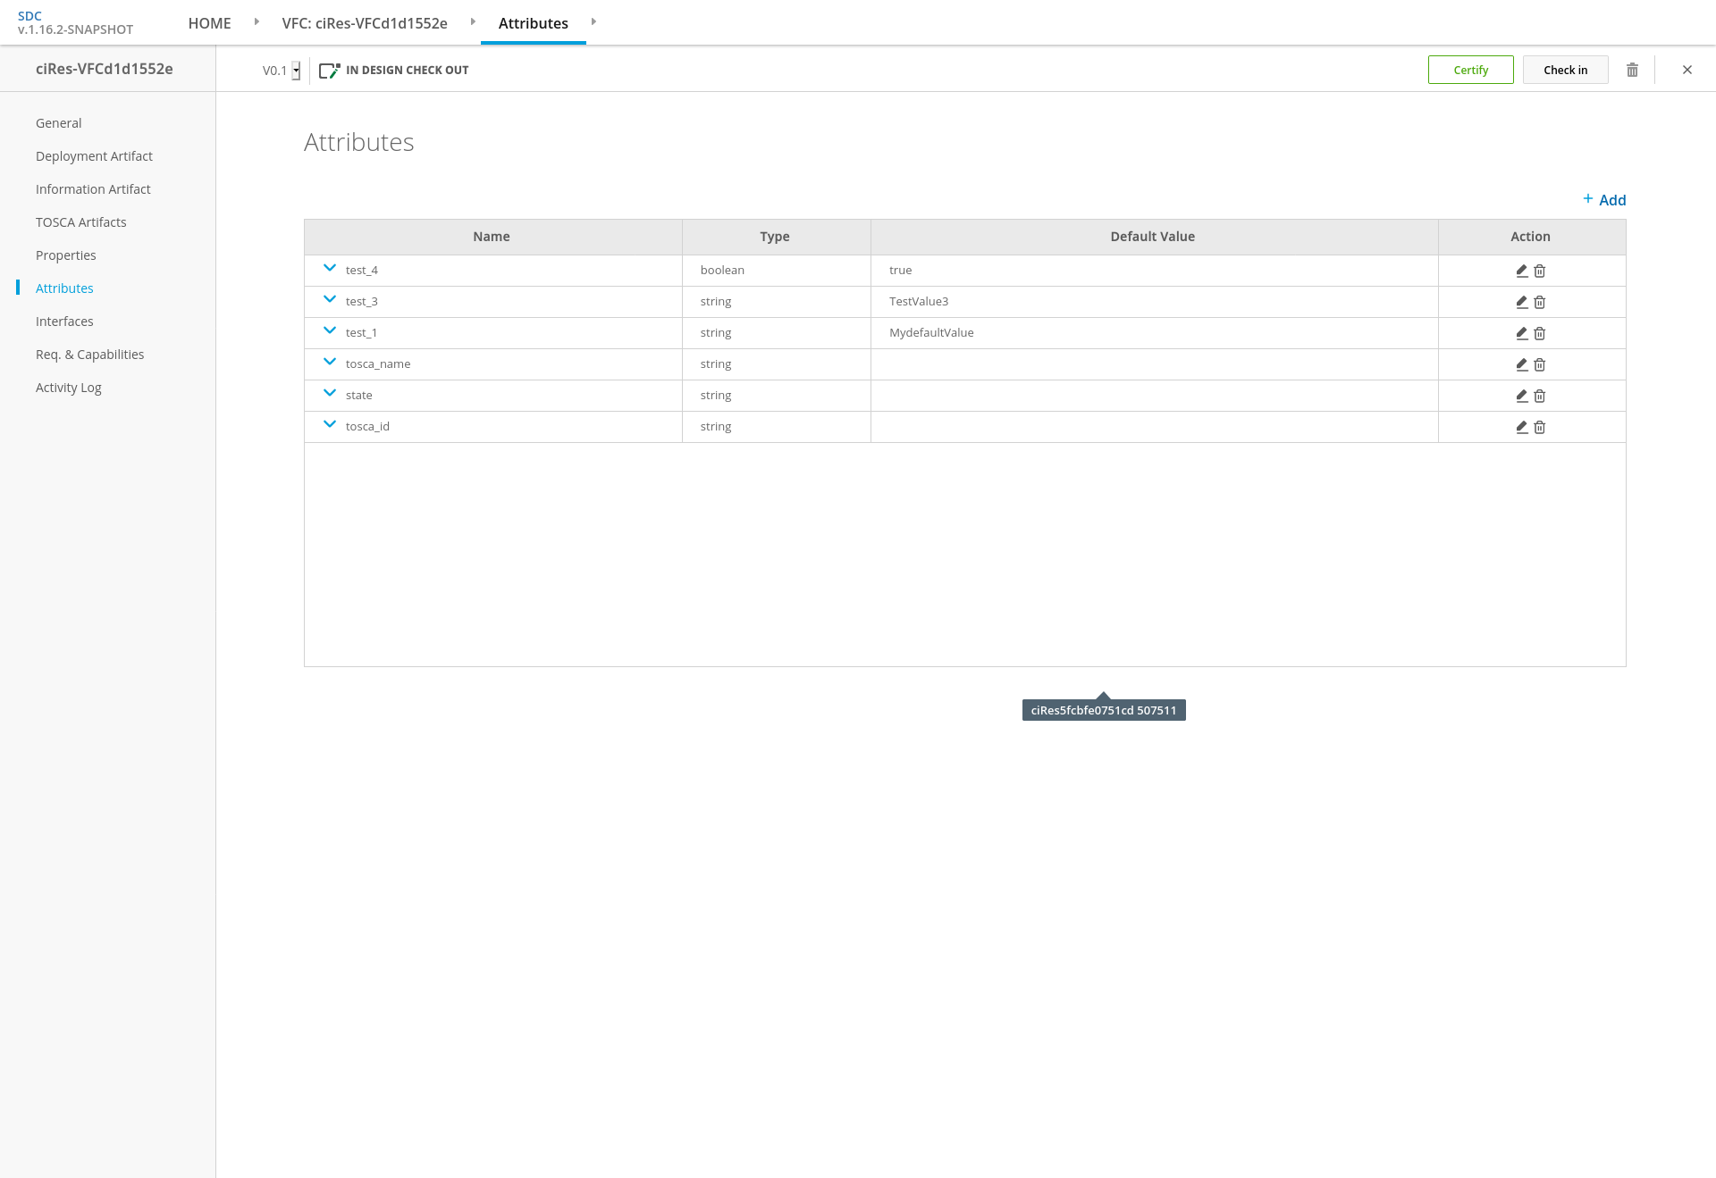The height and width of the screenshot is (1178, 1716).
Task: Click the Add attribute link
Action: click(1604, 200)
